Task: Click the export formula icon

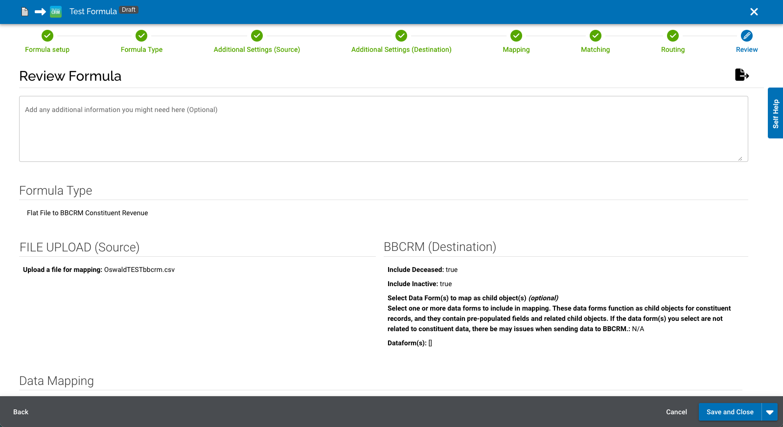Action: (x=742, y=75)
